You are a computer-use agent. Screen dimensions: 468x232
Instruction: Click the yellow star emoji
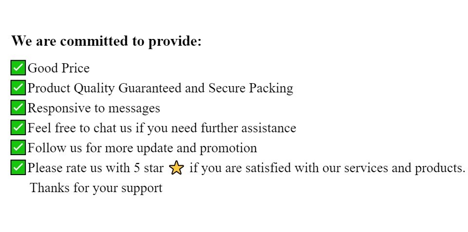click(x=176, y=168)
